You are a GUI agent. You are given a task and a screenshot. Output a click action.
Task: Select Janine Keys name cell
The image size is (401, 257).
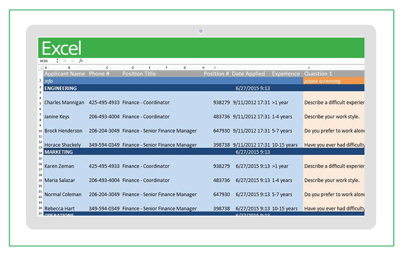pos(57,116)
